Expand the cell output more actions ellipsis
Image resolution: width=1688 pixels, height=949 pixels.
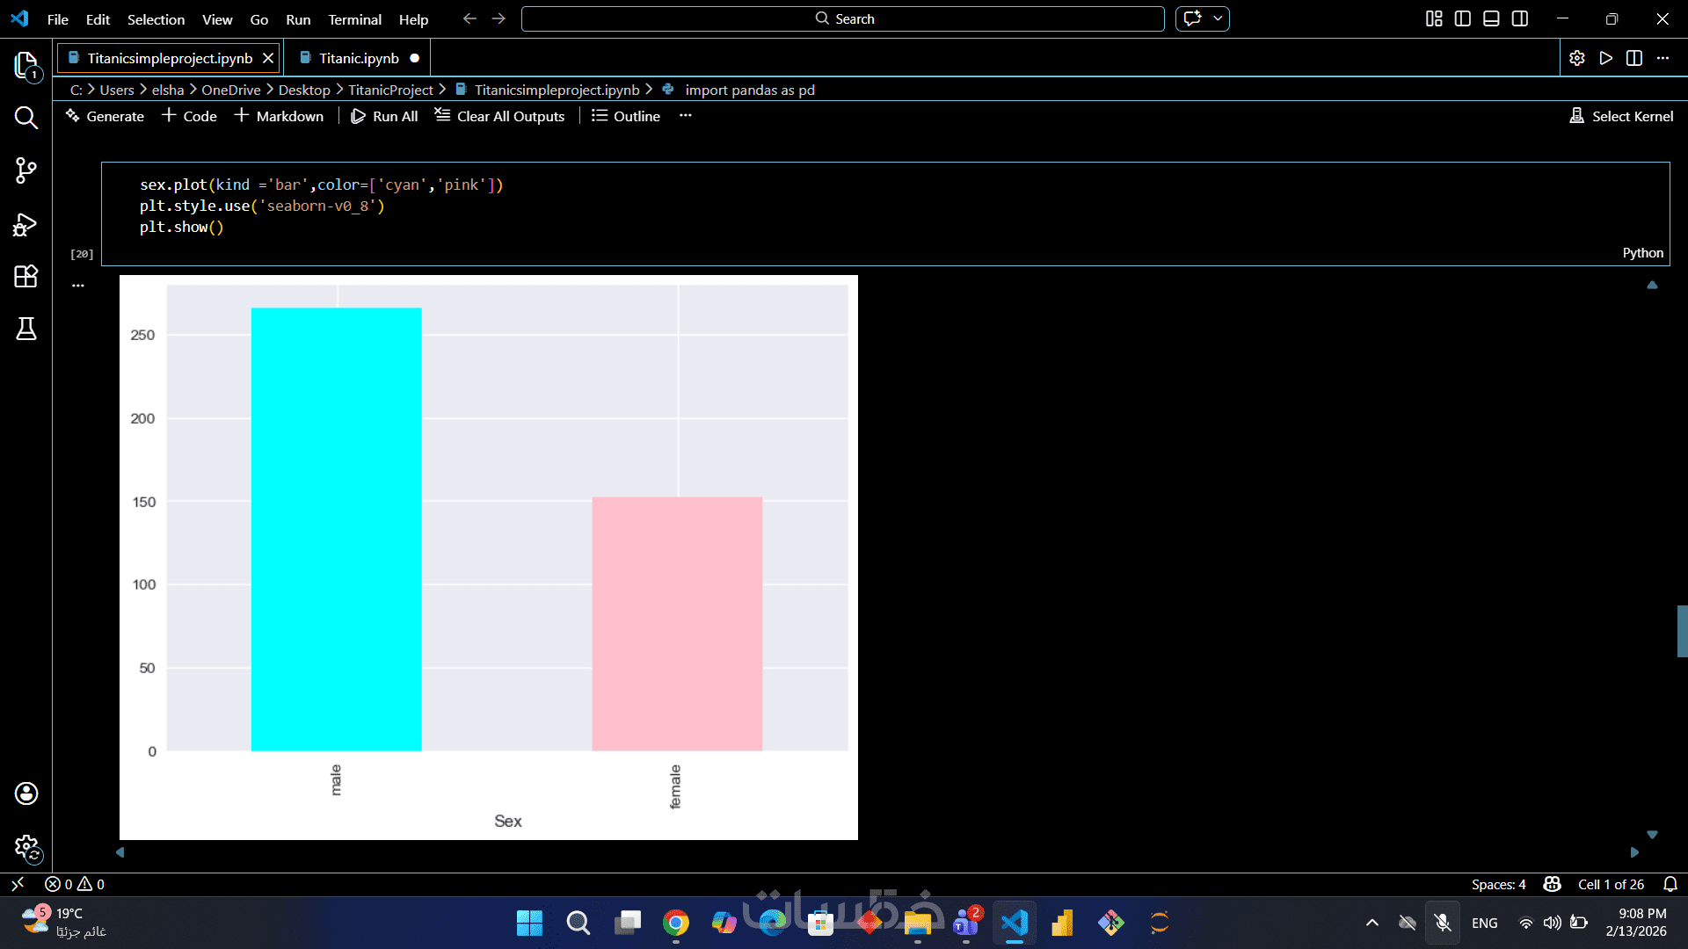tap(78, 286)
